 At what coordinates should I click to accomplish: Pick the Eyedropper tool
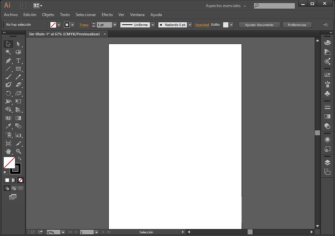(x=8, y=126)
